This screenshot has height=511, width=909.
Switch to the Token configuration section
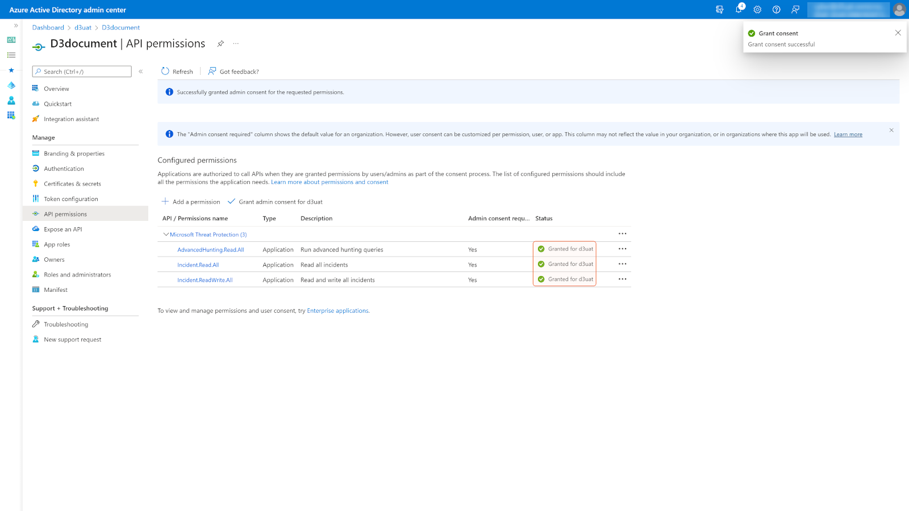point(70,199)
